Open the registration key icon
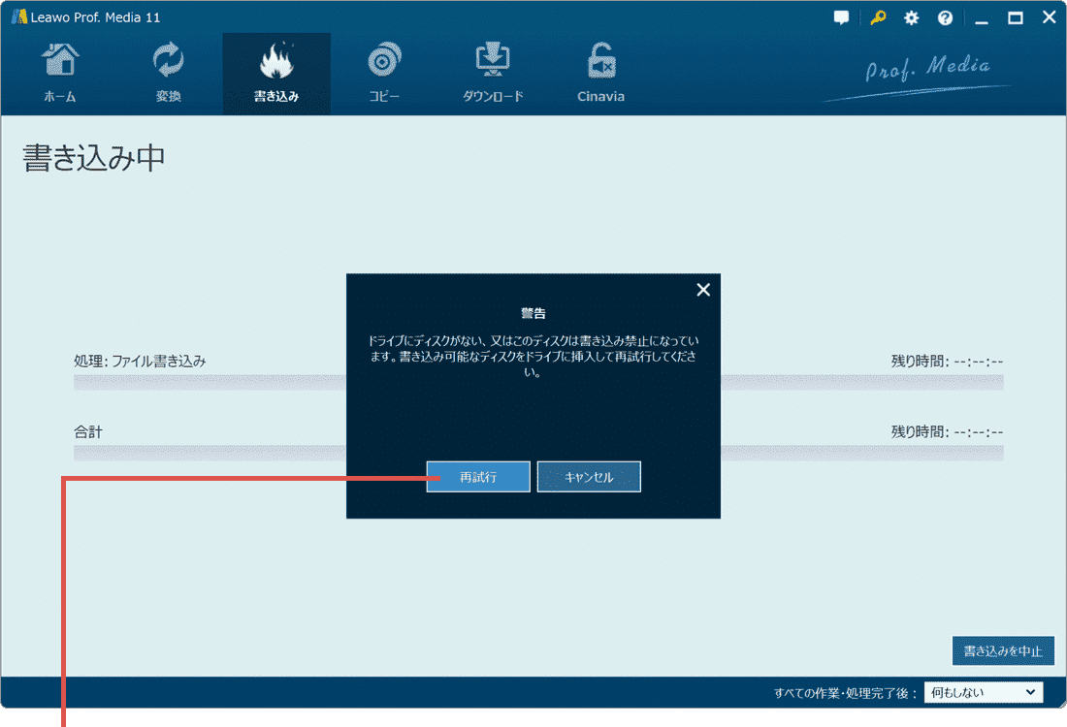The height and width of the screenshot is (727, 1067). [x=877, y=18]
